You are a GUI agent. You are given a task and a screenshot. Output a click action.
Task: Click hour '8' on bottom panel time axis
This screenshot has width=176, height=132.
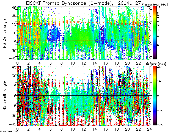pos(62,129)
